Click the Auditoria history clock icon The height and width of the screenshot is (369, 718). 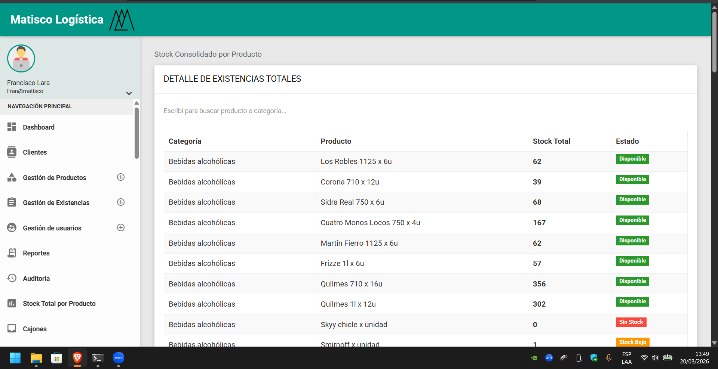[12, 278]
